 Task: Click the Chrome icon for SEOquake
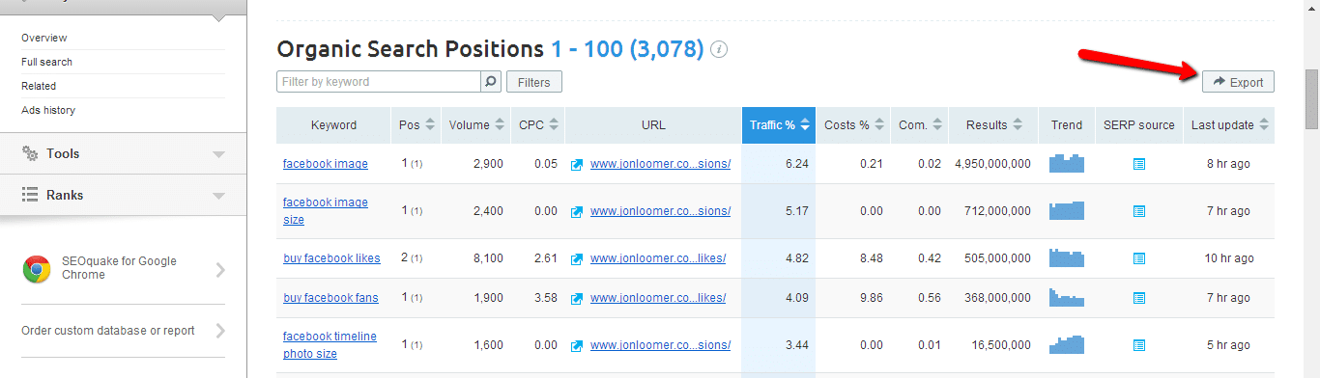(x=37, y=269)
